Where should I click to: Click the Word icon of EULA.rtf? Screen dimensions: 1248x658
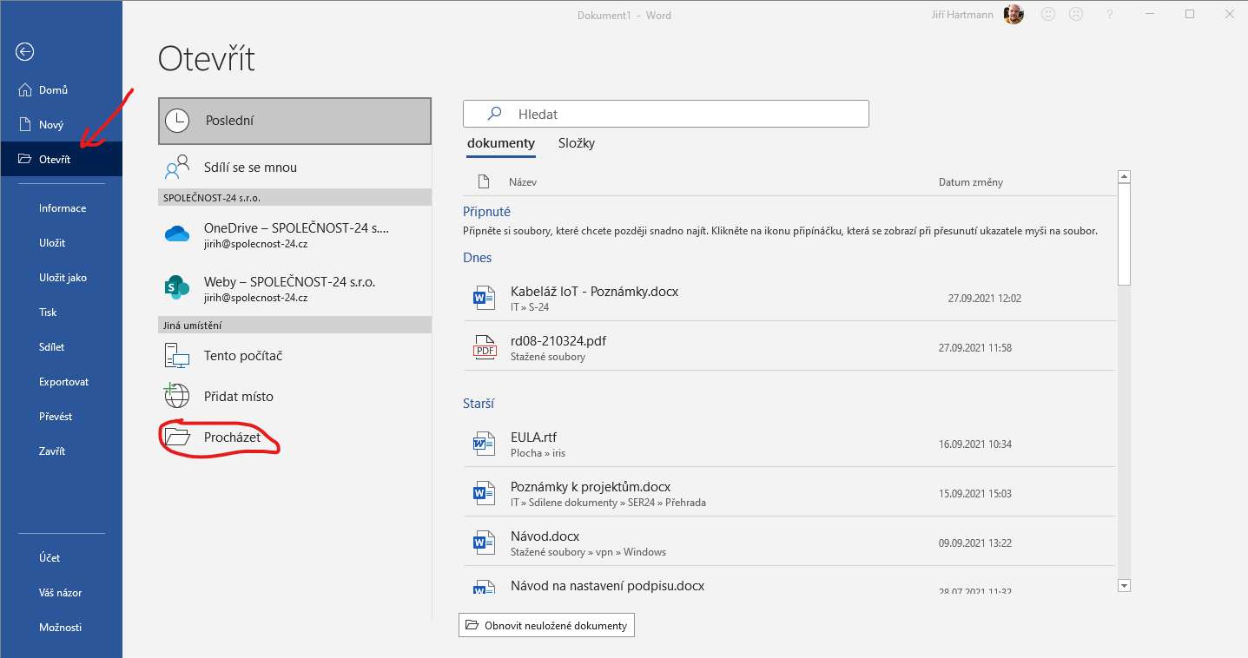coord(483,444)
